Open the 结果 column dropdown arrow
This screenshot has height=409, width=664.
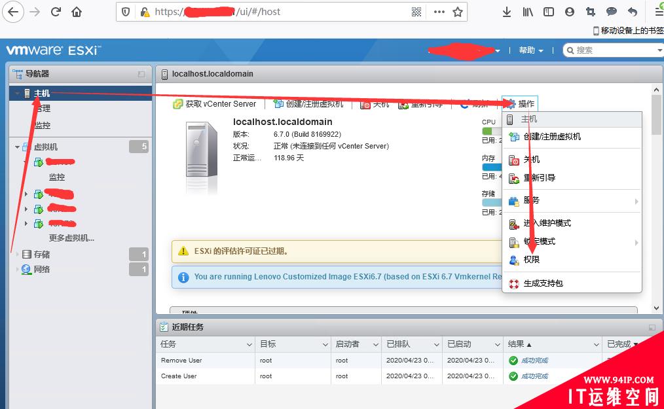tap(597, 345)
